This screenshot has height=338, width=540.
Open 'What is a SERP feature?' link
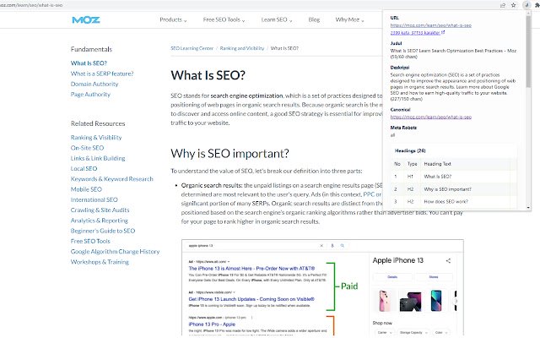tap(102, 74)
